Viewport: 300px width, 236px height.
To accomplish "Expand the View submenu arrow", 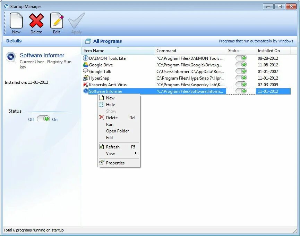I will click(x=136, y=153).
